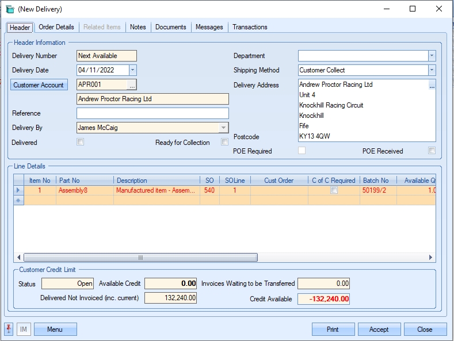Click the window icon in title bar
Image resolution: width=454 pixels, height=341 pixels.
point(10,9)
